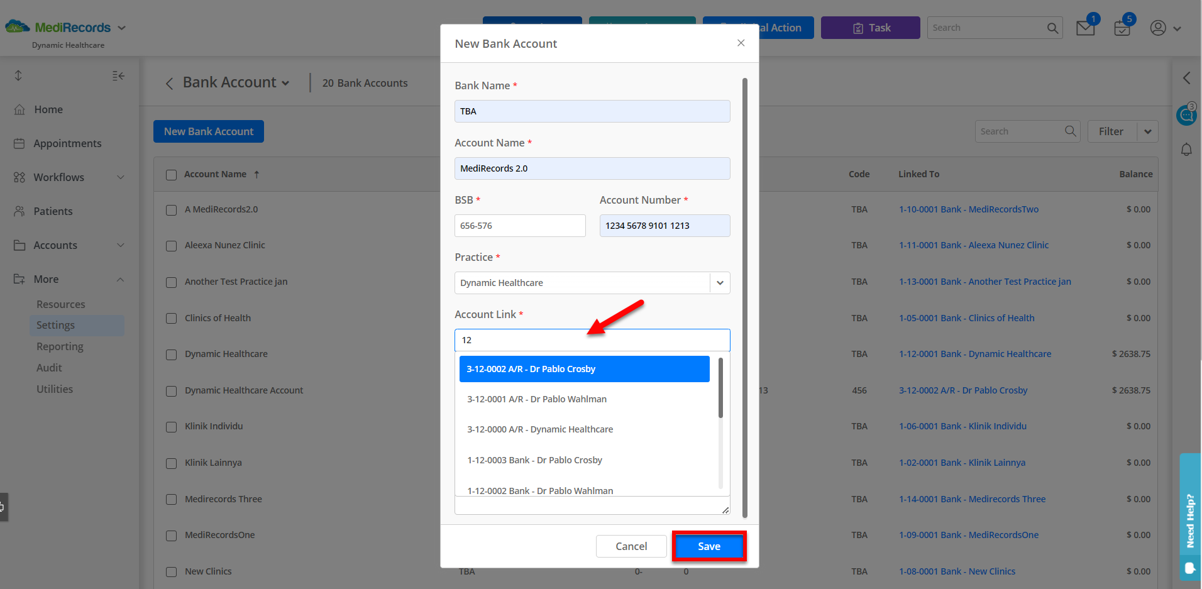Click the Home icon in sidebar
Image resolution: width=1202 pixels, height=589 pixels.
[x=20, y=109]
